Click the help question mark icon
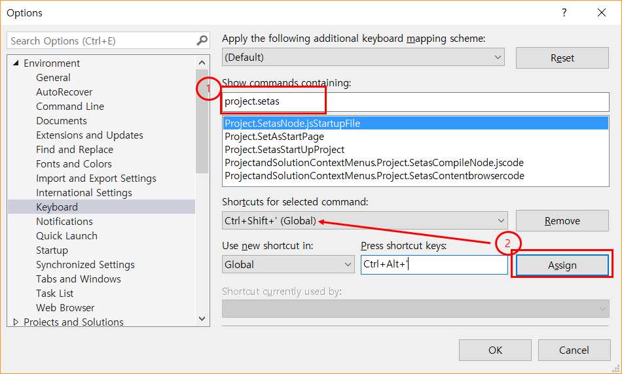 coord(564,12)
